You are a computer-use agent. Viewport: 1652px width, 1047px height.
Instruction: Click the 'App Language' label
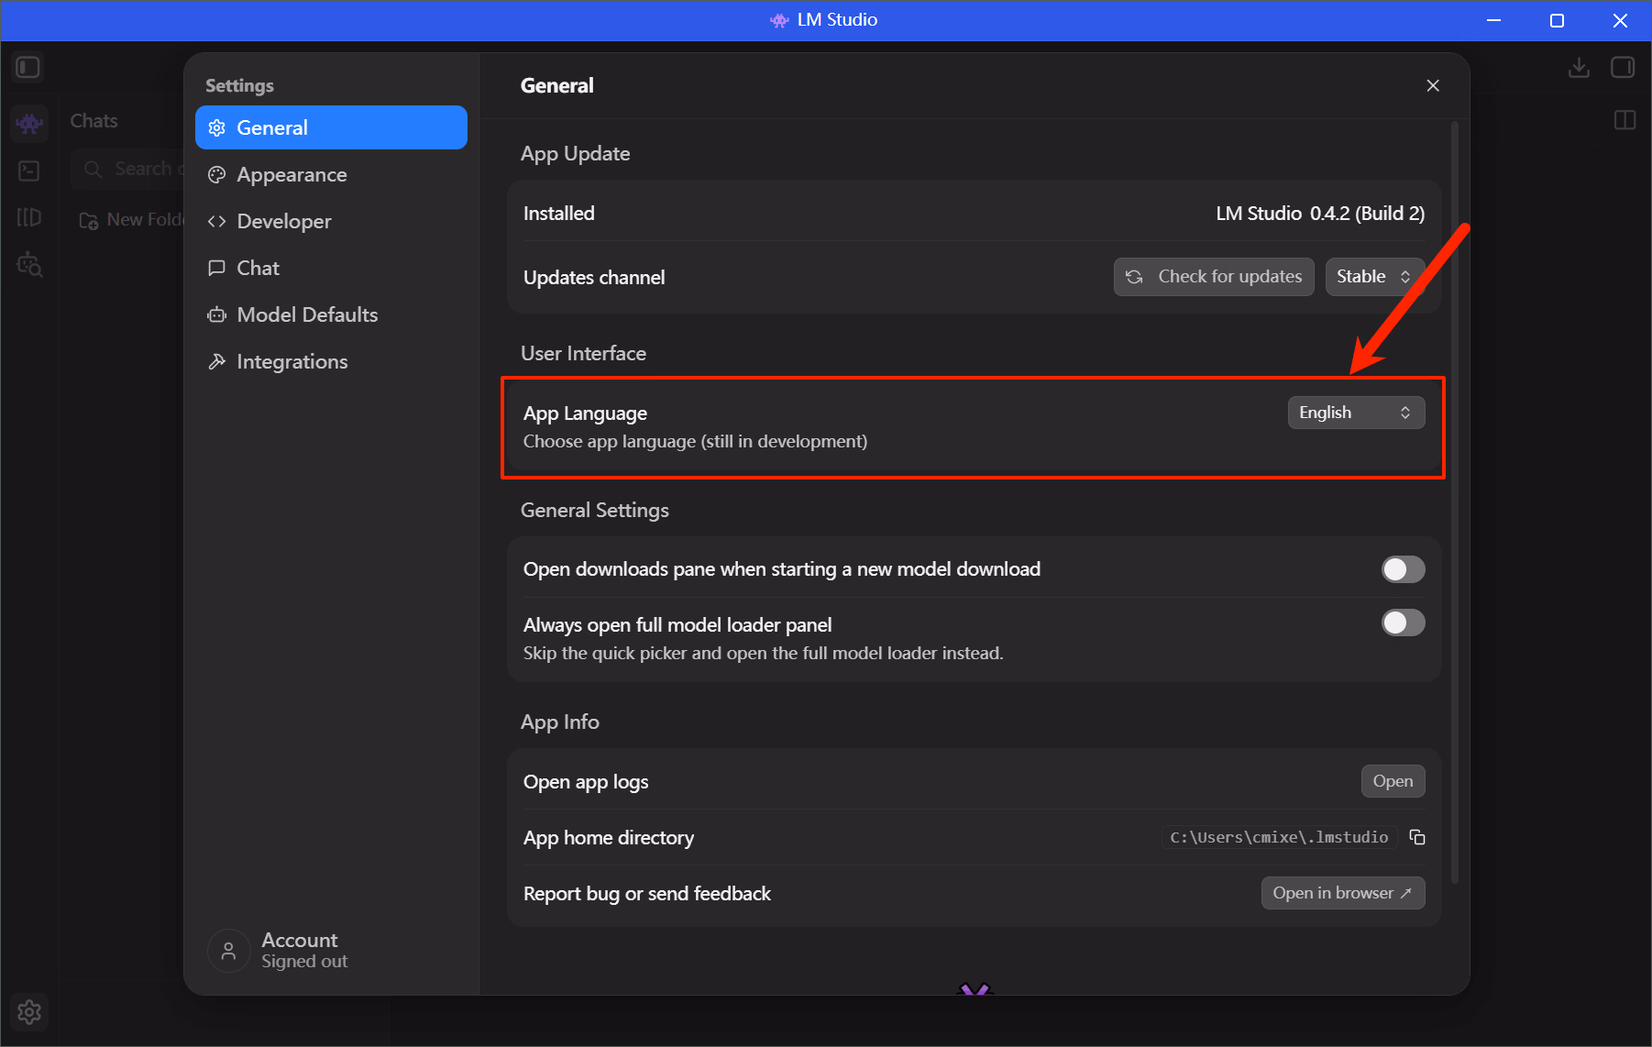[585, 413]
